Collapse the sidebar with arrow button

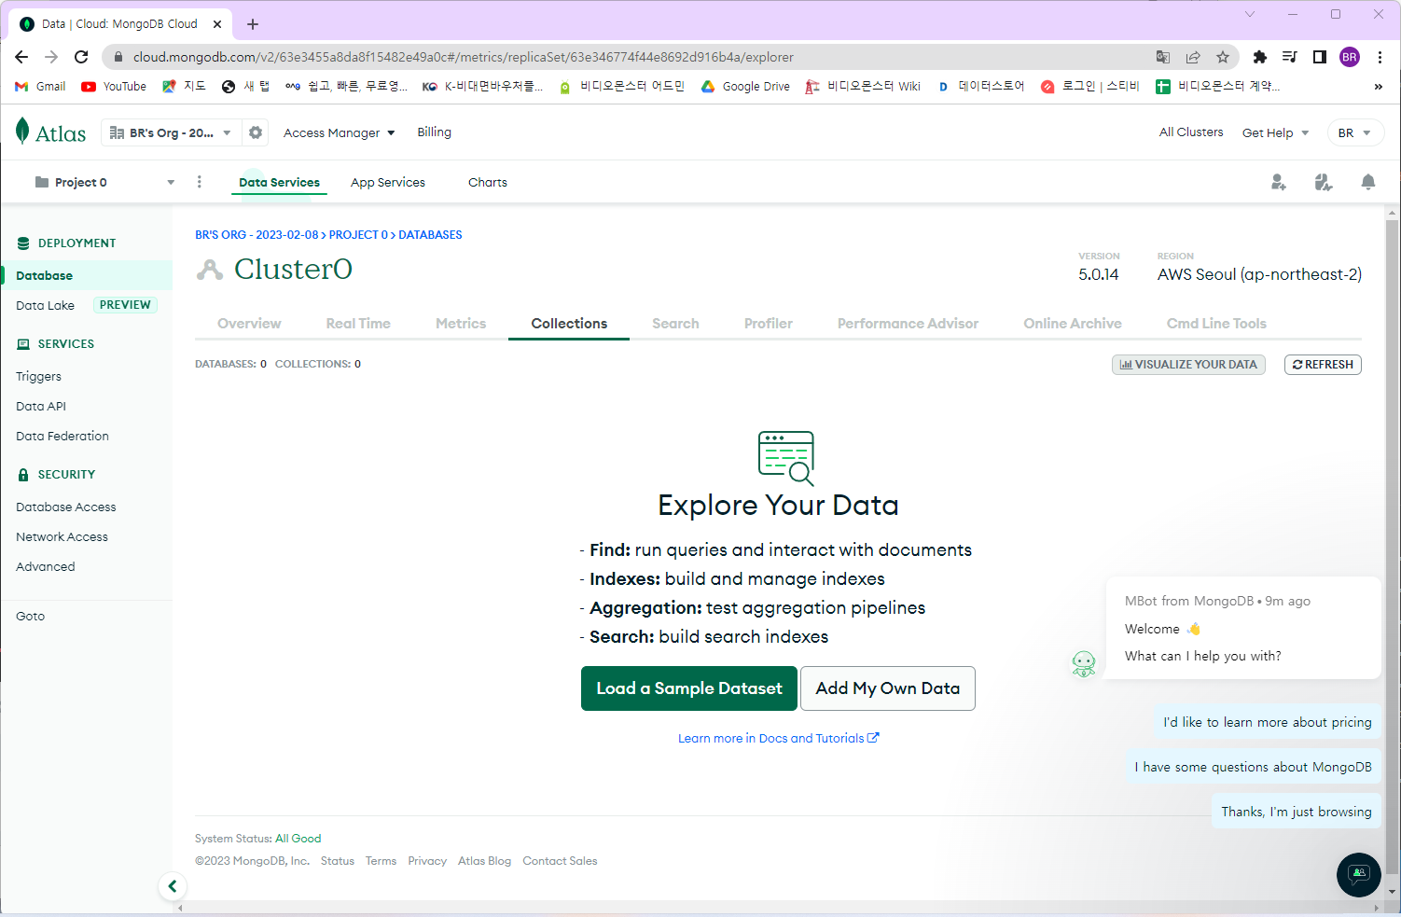coord(173,886)
